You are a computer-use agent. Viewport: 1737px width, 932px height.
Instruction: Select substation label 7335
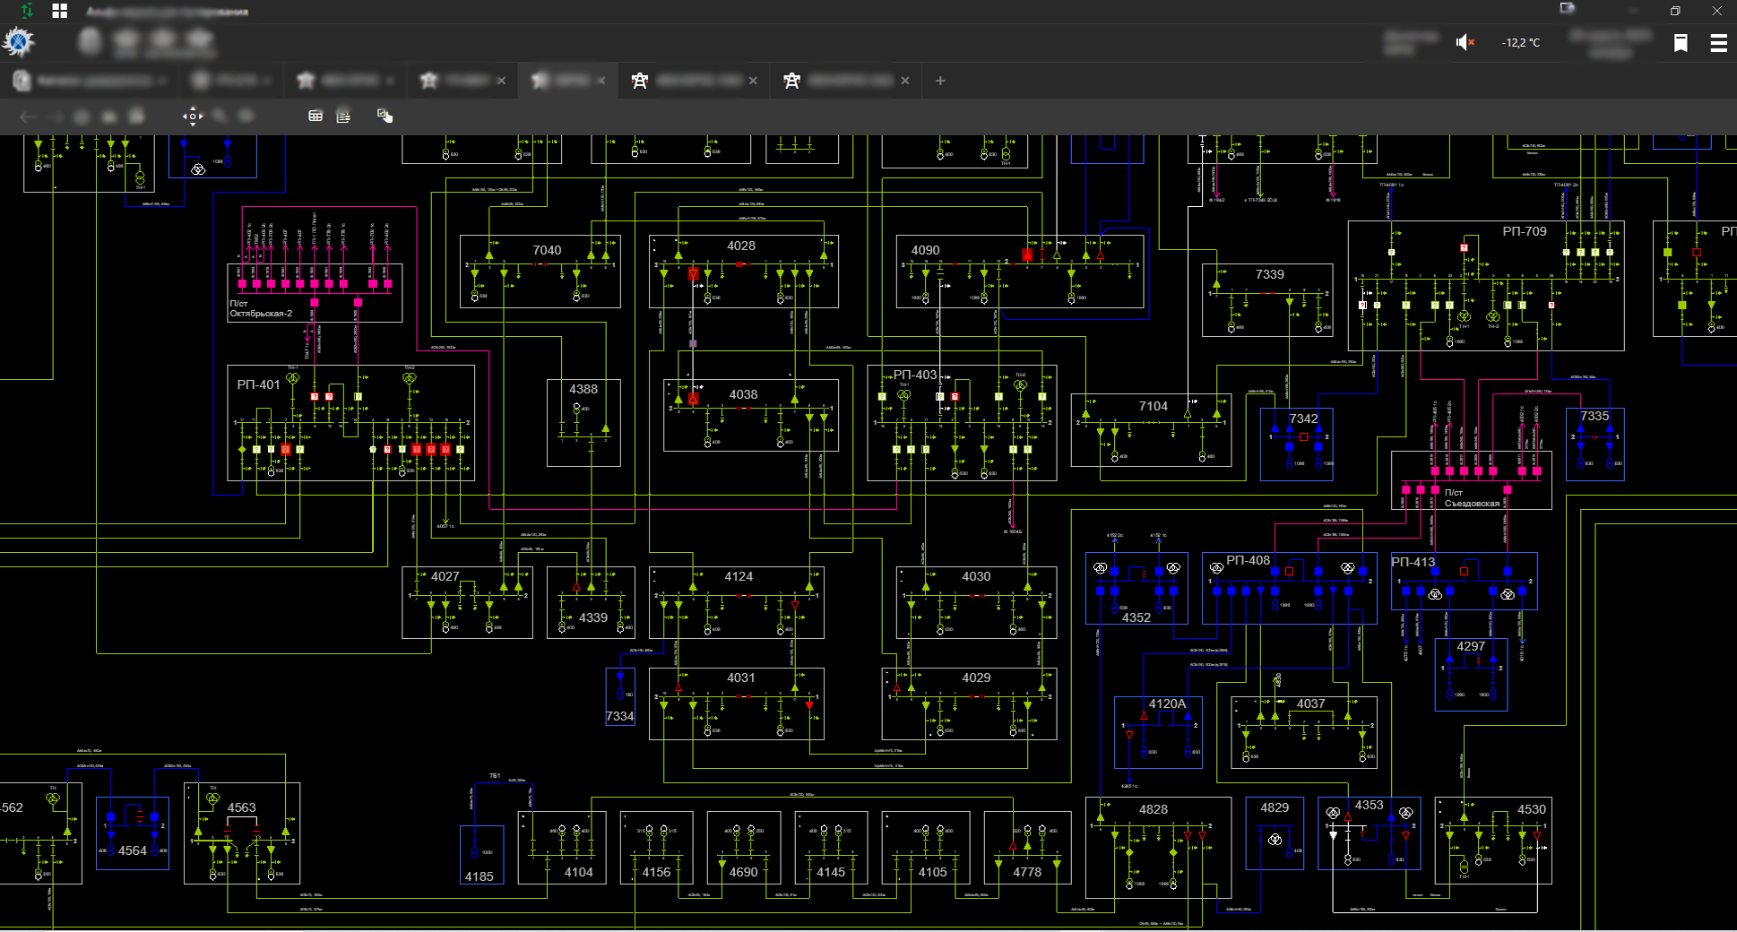[x=1594, y=416]
